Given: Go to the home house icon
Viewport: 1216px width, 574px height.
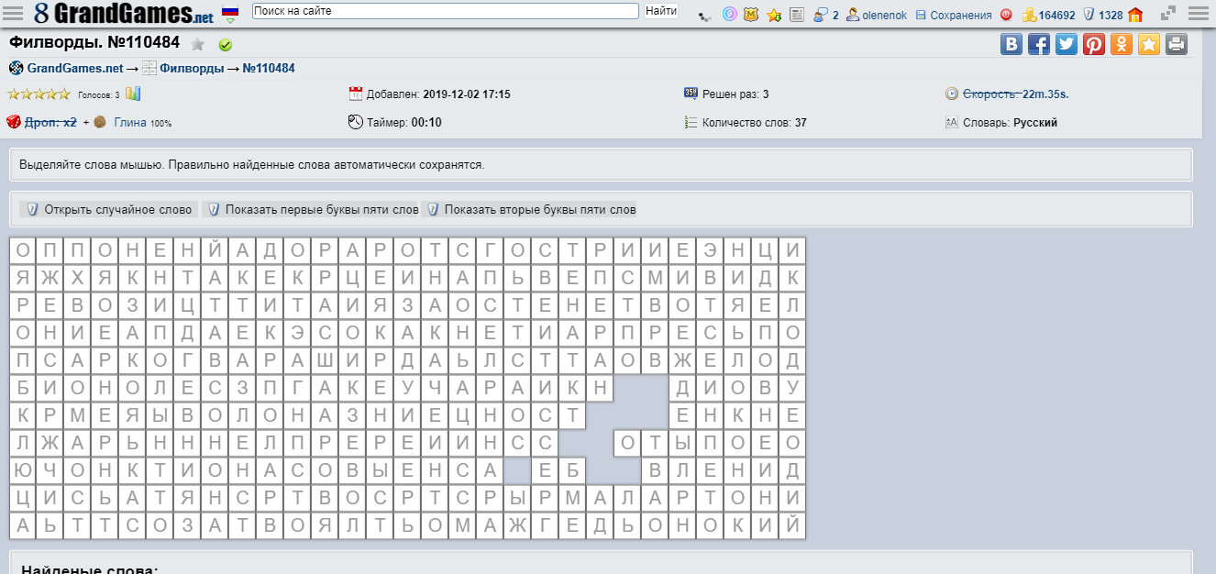Looking at the screenshot, I should 1135,15.
